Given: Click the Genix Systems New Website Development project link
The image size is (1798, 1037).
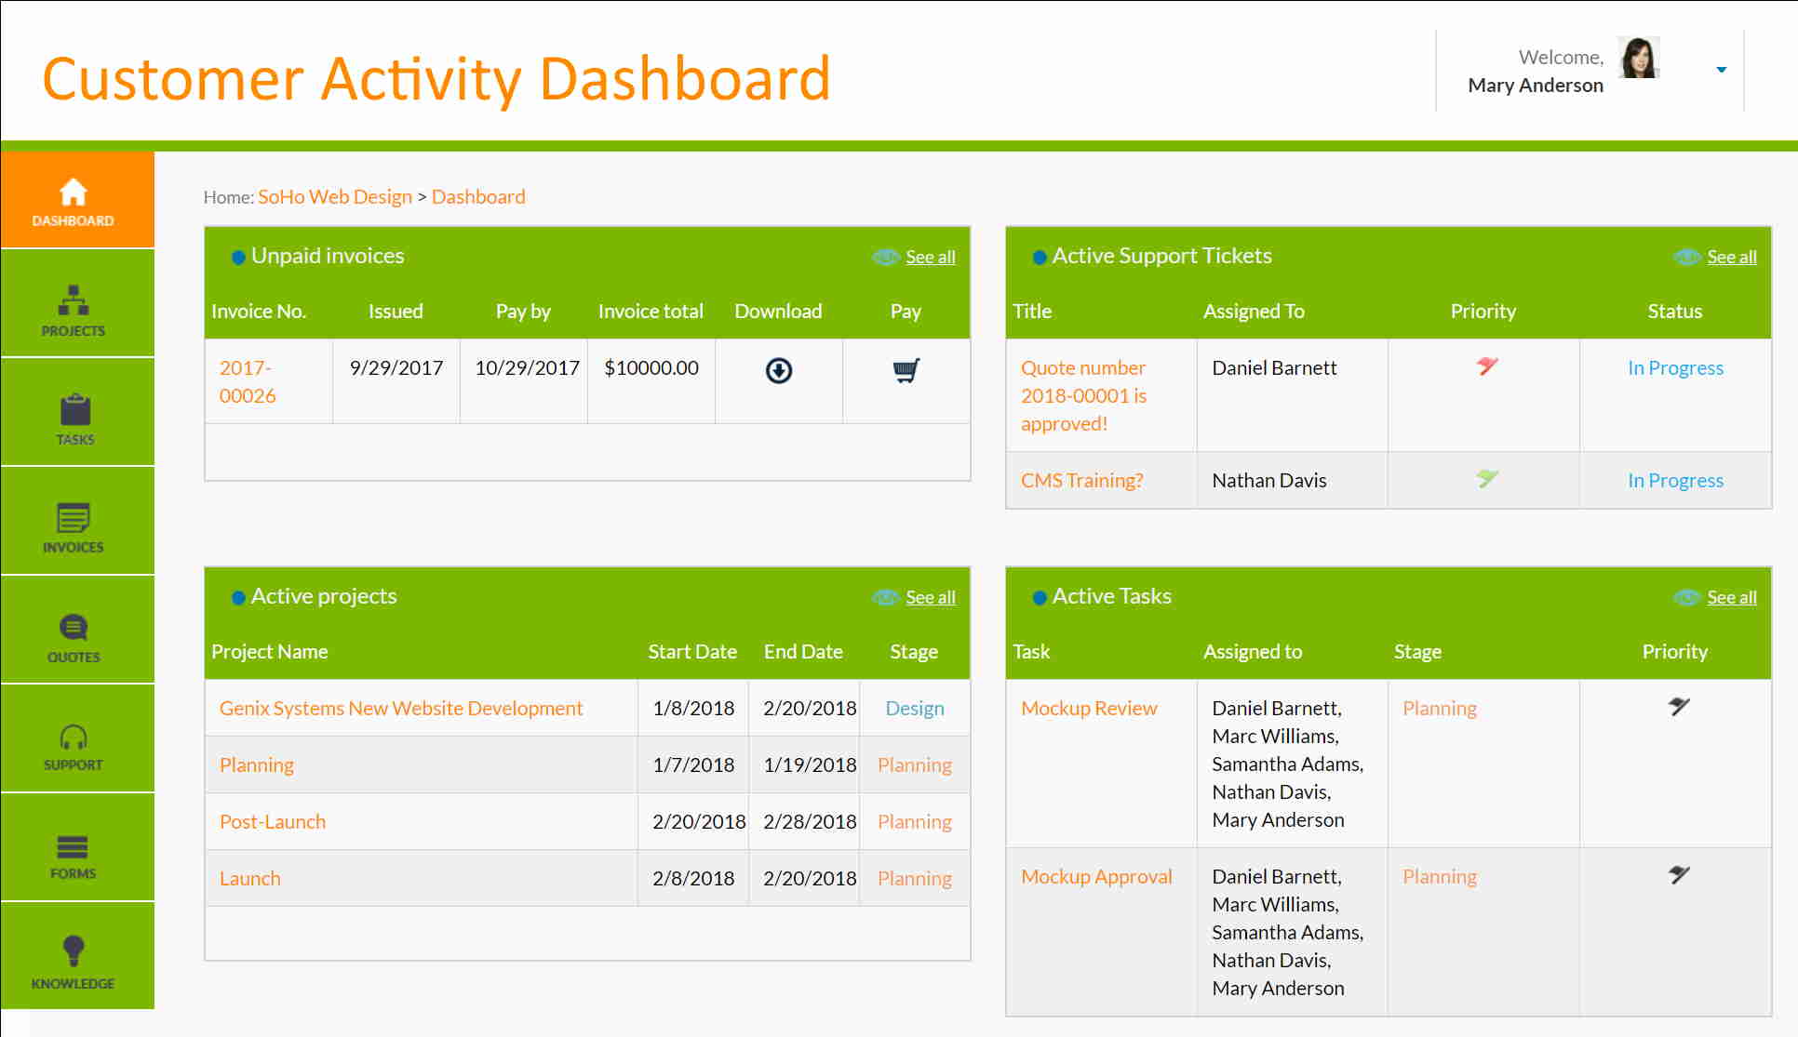Looking at the screenshot, I should click(x=400, y=708).
